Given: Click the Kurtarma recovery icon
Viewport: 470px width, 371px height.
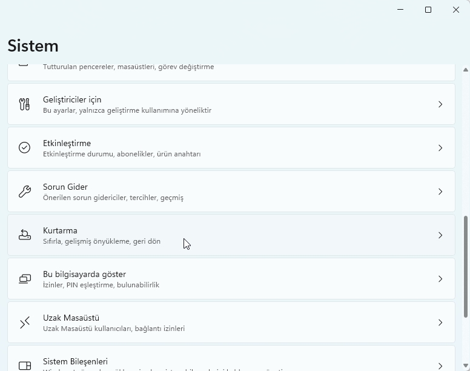Looking at the screenshot, I should (x=25, y=235).
